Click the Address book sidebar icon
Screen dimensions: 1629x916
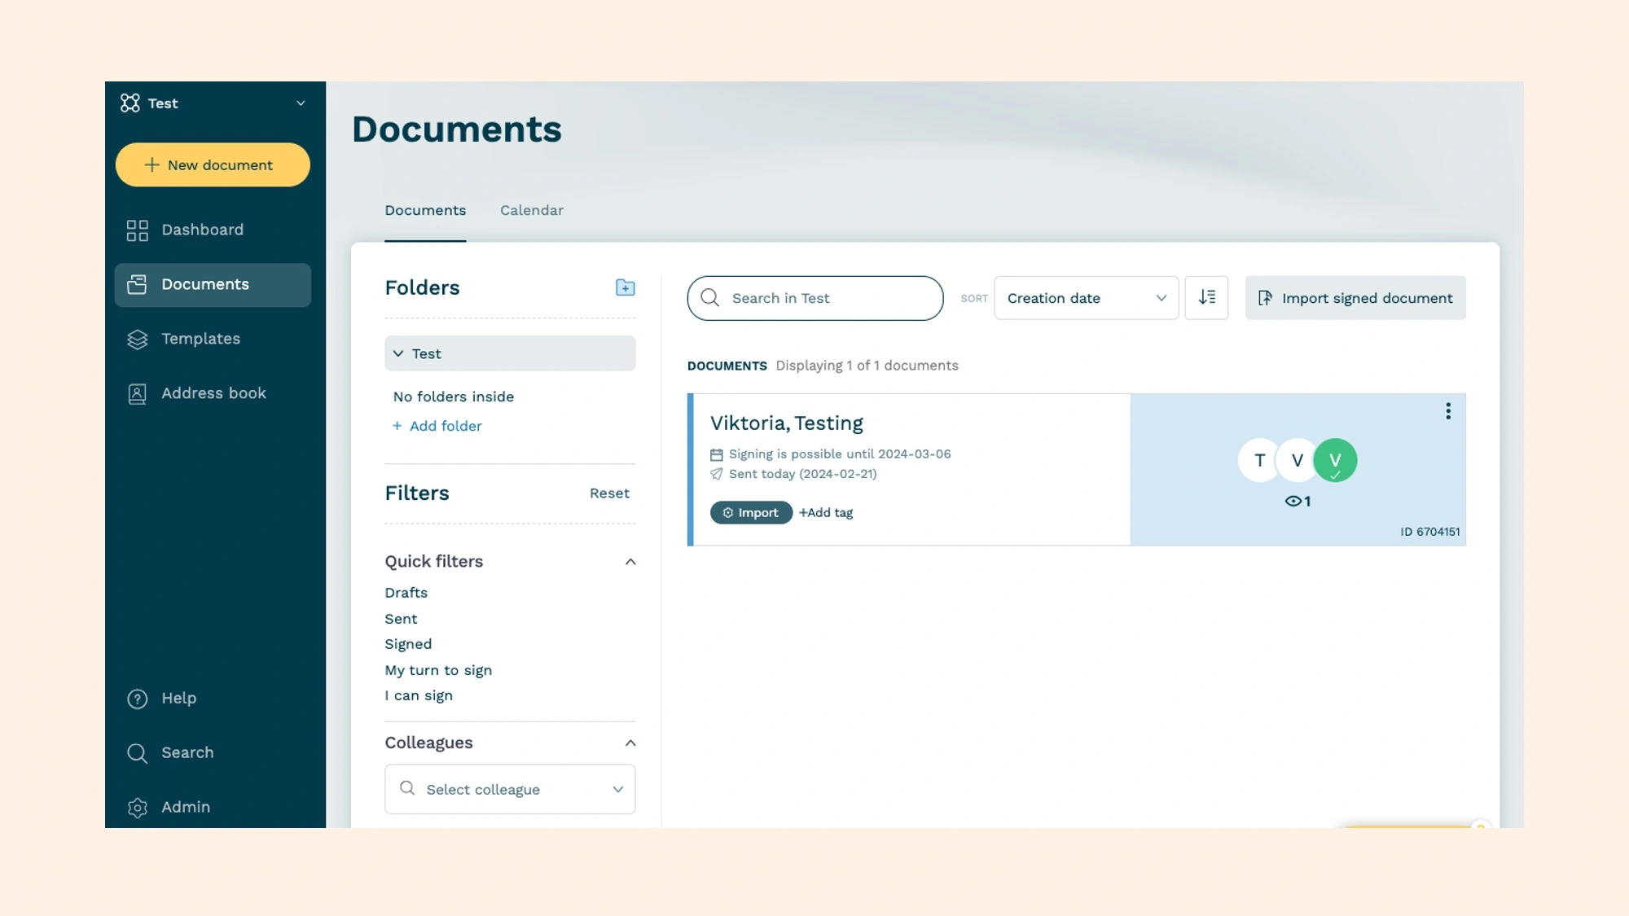click(137, 394)
